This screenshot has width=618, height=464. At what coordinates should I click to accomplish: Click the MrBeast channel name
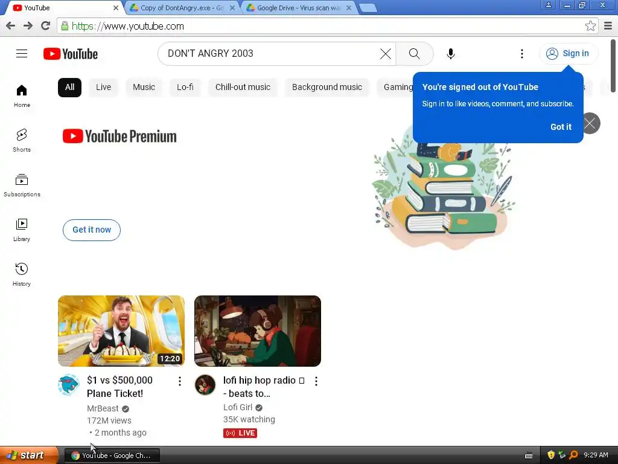pos(103,409)
